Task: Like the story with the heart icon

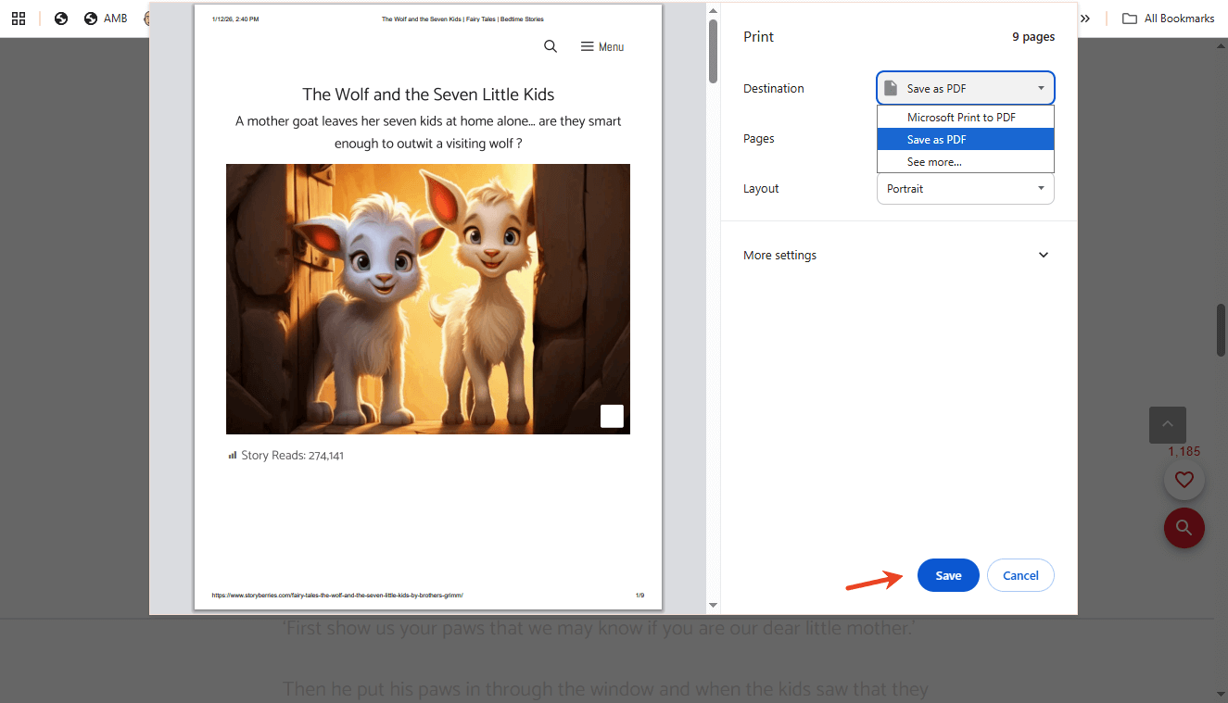Action: click(1184, 479)
